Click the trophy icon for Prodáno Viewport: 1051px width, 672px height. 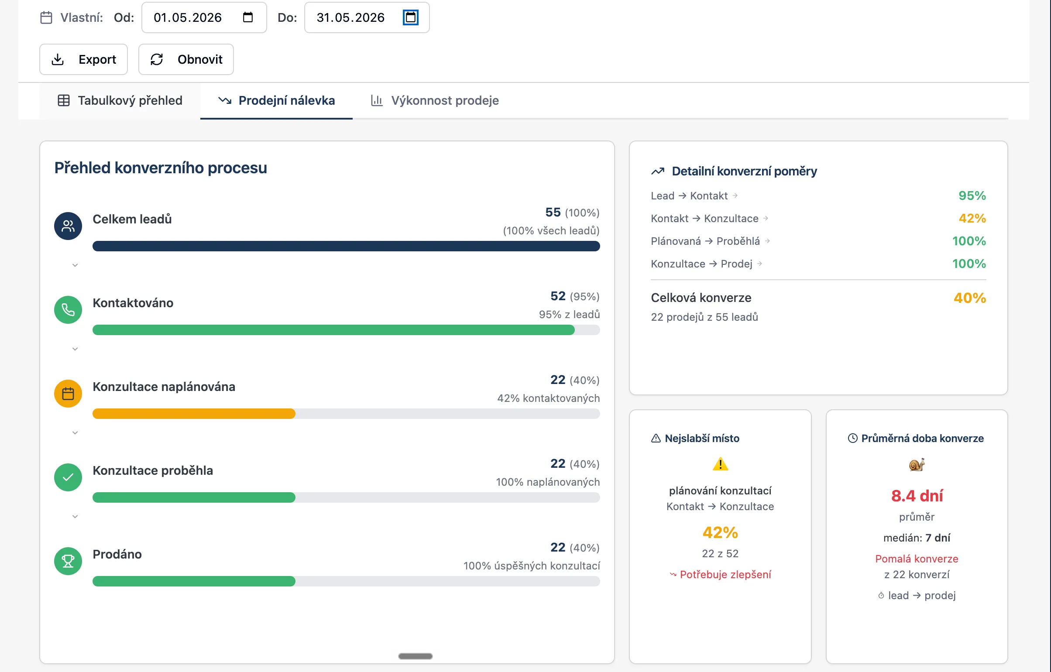(x=68, y=561)
